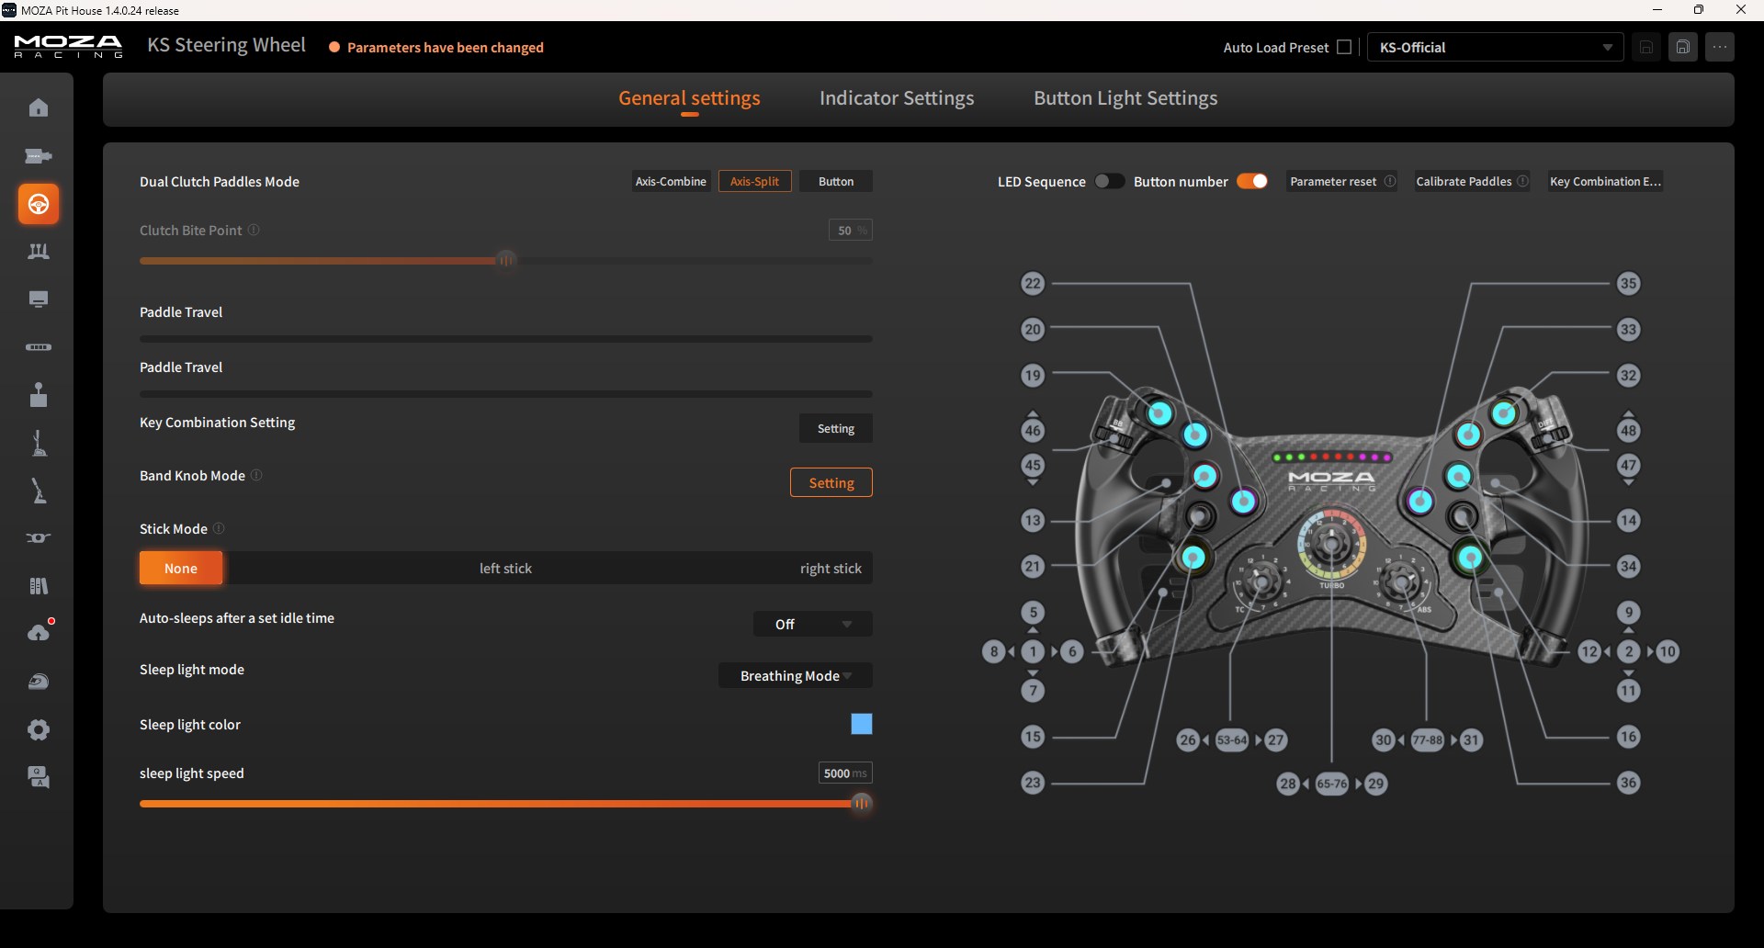1764x948 pixels.
Task: Open the sequential shifter sidebar icon
Action: [x=39, y=443]
